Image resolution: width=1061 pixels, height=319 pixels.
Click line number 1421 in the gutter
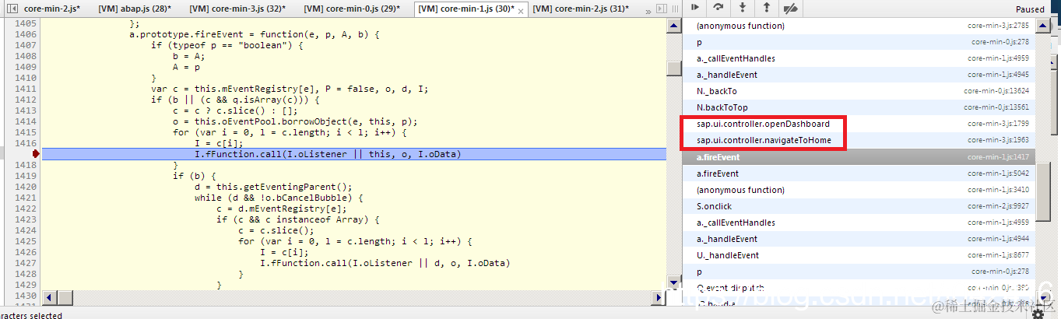tap(26, 198)
